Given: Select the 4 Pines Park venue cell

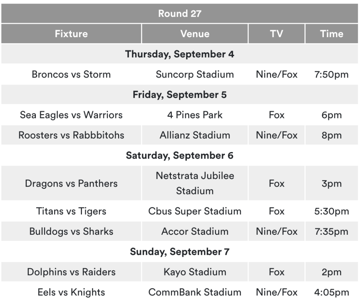Looking at the screenshot, I should [195, 115].
